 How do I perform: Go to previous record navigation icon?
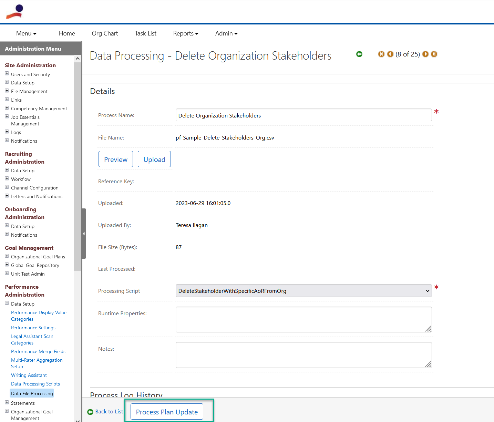pyautogui.click(x=390, y=54)
